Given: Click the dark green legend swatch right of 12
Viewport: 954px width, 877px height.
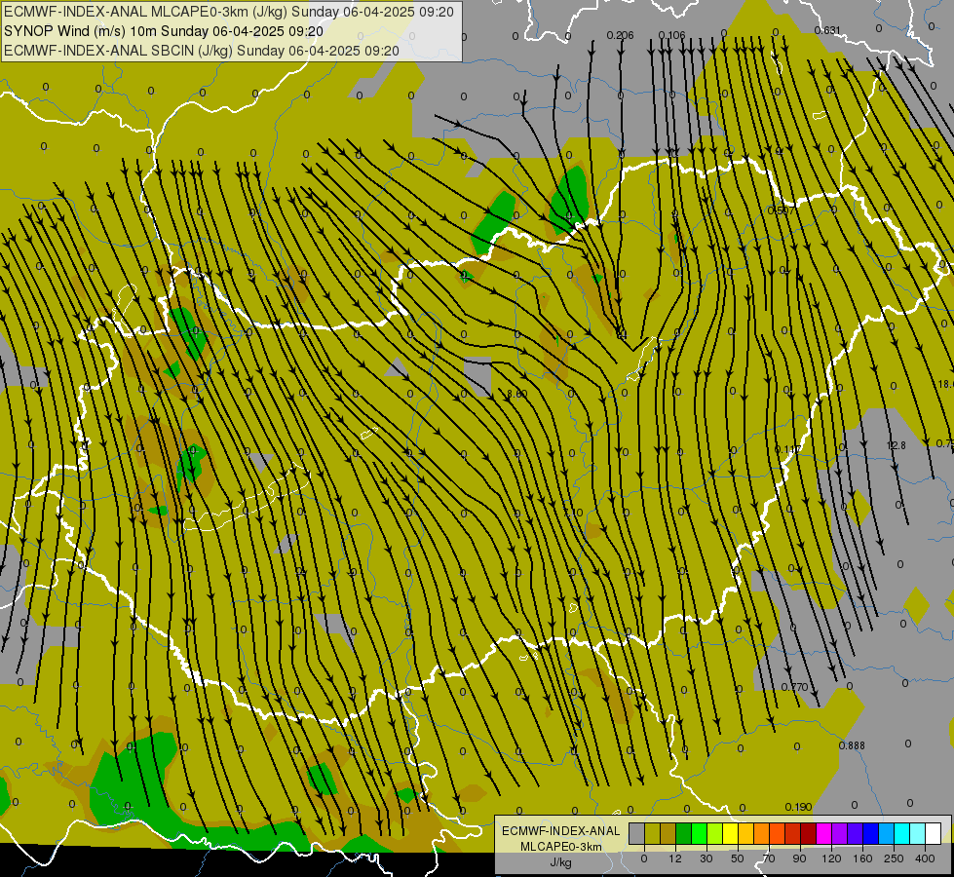Looking at the screenshot, I should [683, 834].
